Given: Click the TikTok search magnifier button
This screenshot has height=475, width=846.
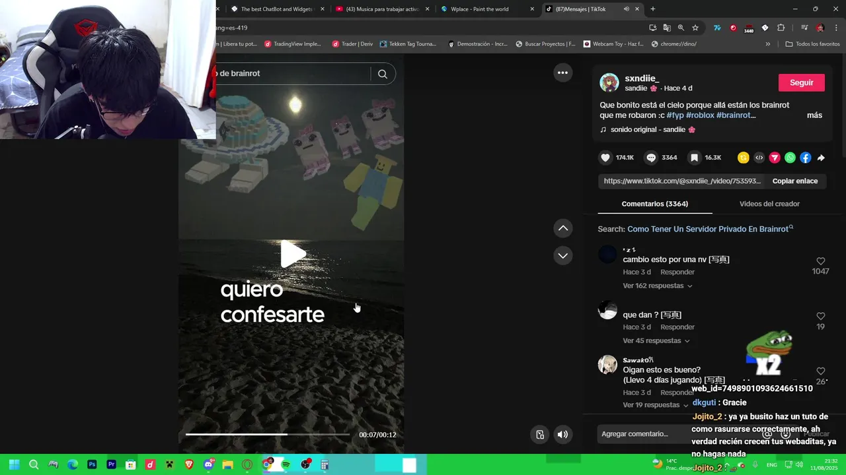Looking at the screenshot, I should 383,74.
